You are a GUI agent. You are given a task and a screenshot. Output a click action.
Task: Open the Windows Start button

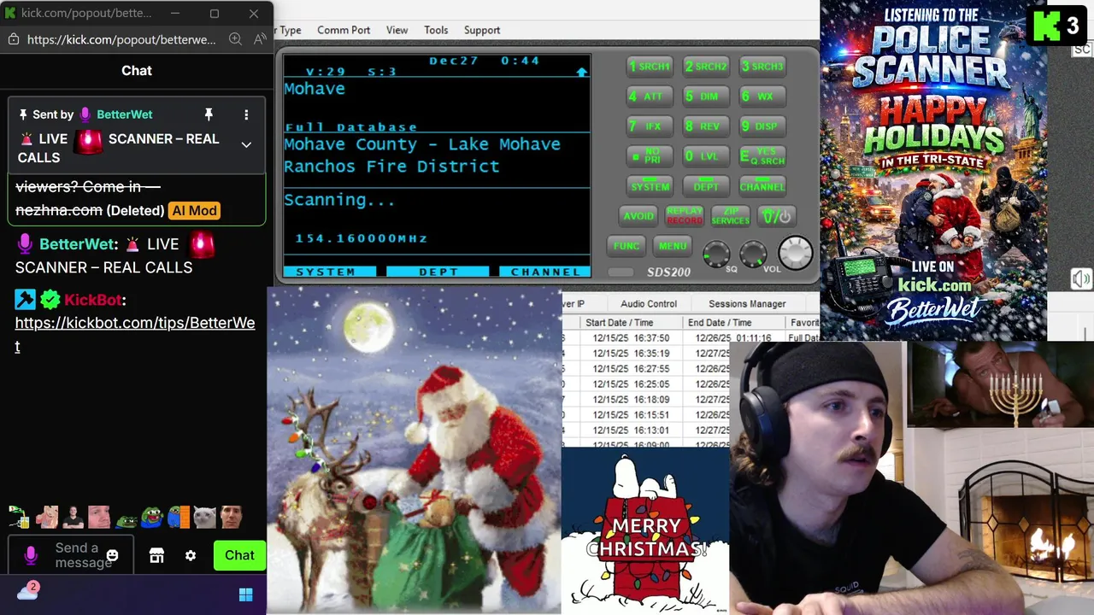click(246, 594)
